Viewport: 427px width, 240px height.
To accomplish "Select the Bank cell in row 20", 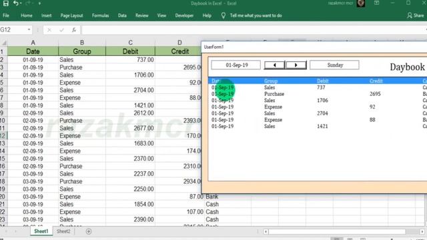I will click(x=228, y=197).
